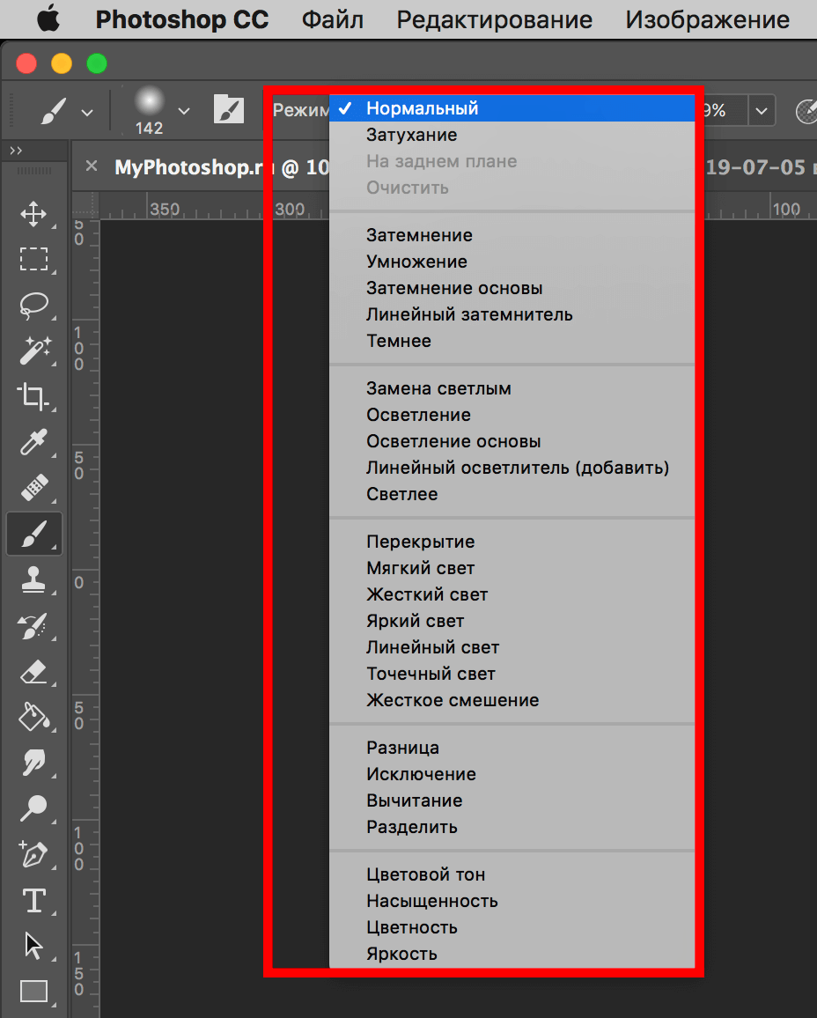Open the Apple menu
Image resolution: width=817 pixels, height=1018 pixels.
[x=48, y=19]
